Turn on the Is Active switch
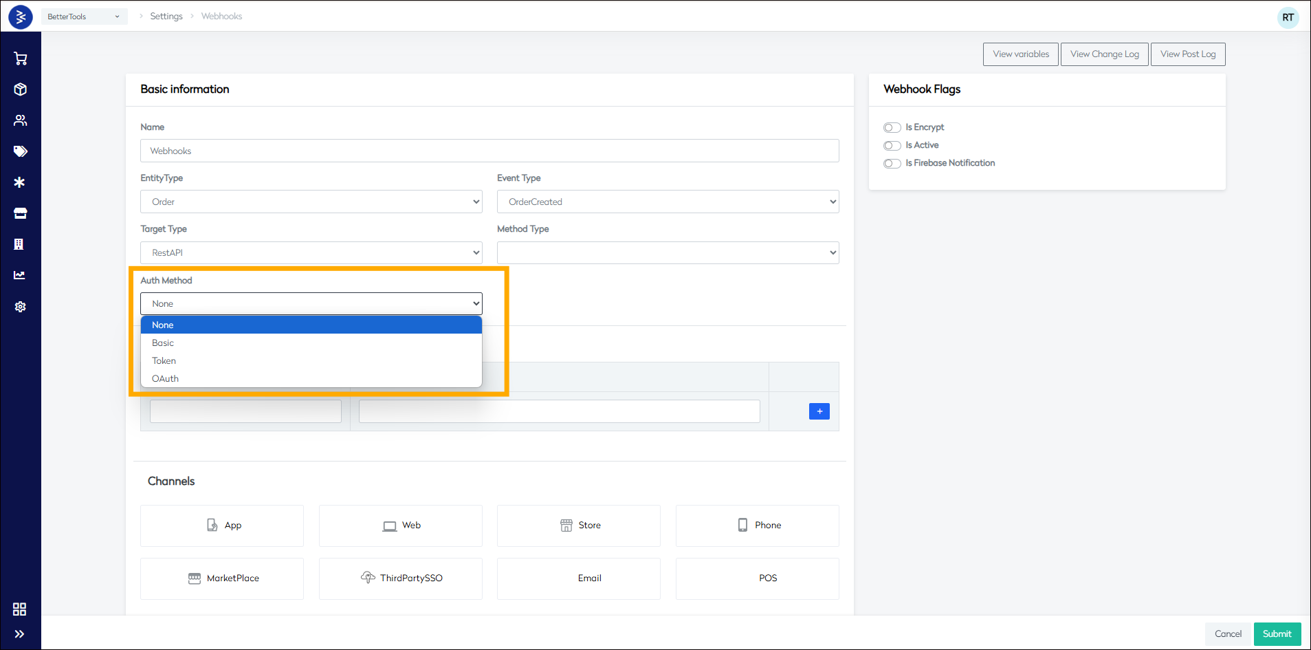This screenshot has height=650, width=1311. click(x=892, y=145)
